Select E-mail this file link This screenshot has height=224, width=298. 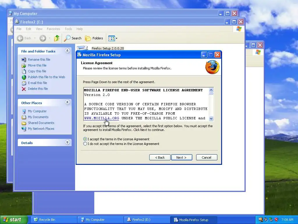pos(38,83)
